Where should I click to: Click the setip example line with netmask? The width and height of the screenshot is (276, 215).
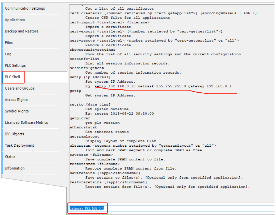[x=158, y=86]
